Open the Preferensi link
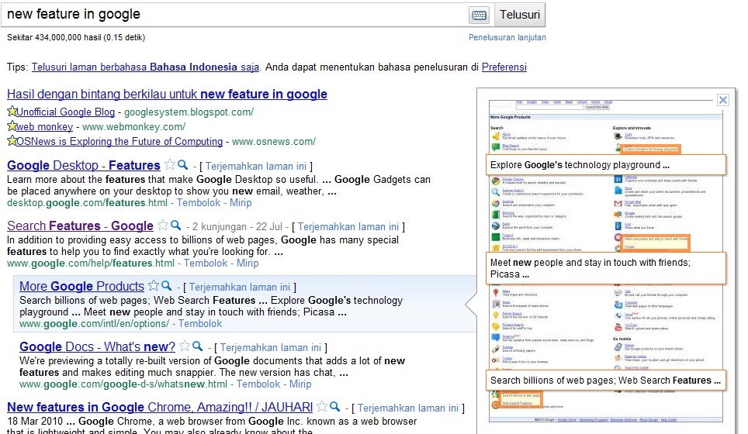 [504, 67]
